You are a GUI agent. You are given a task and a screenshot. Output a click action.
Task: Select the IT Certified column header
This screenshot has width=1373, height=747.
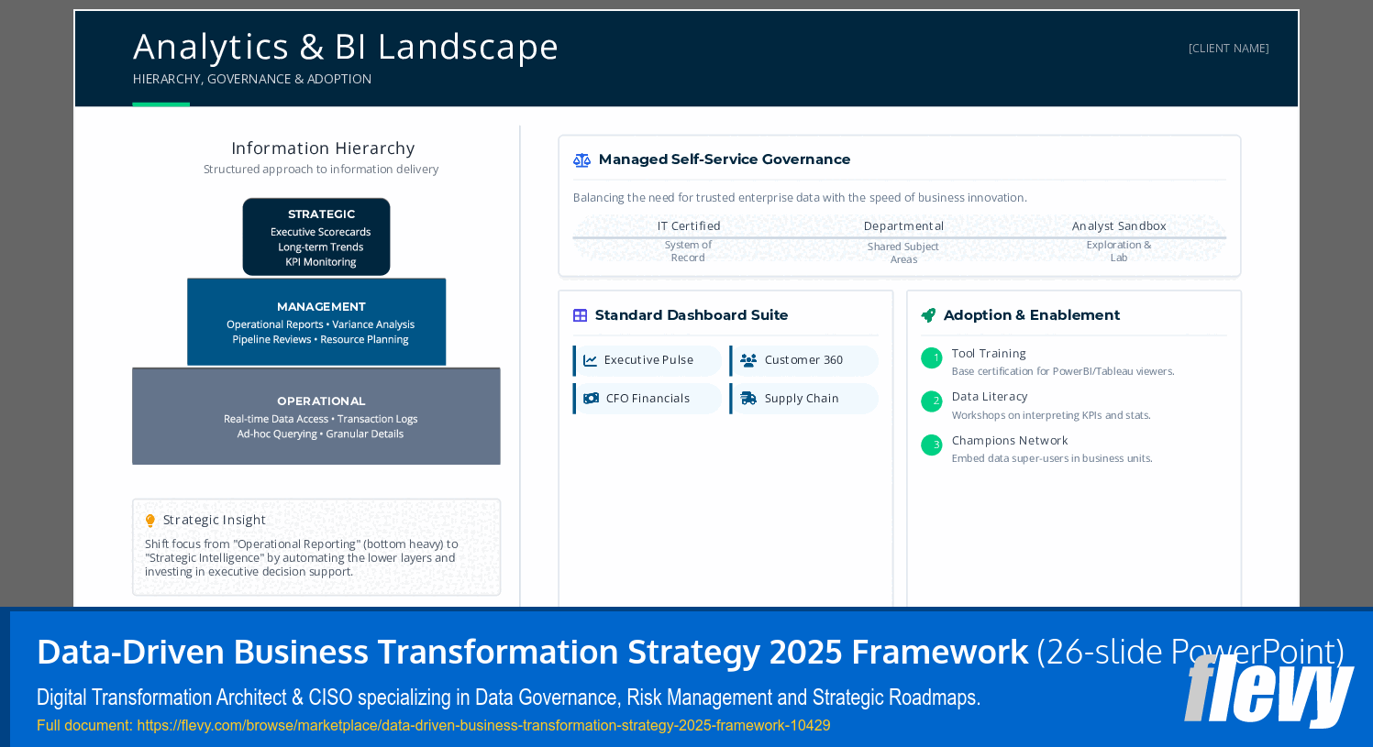point(689,225)
